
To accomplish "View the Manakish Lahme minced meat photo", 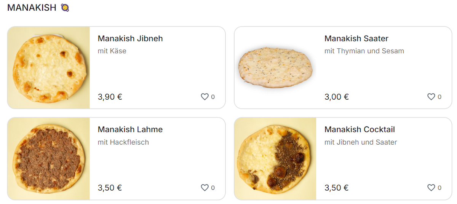I will click(49, 159).
